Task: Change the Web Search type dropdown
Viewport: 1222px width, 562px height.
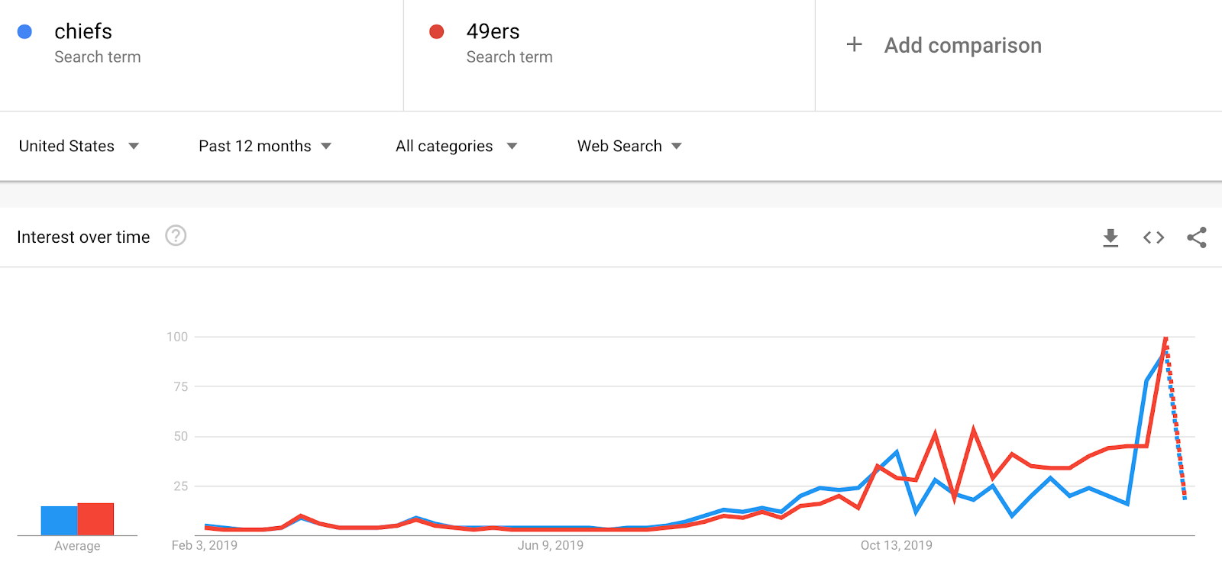Action: tap(629, 146)
